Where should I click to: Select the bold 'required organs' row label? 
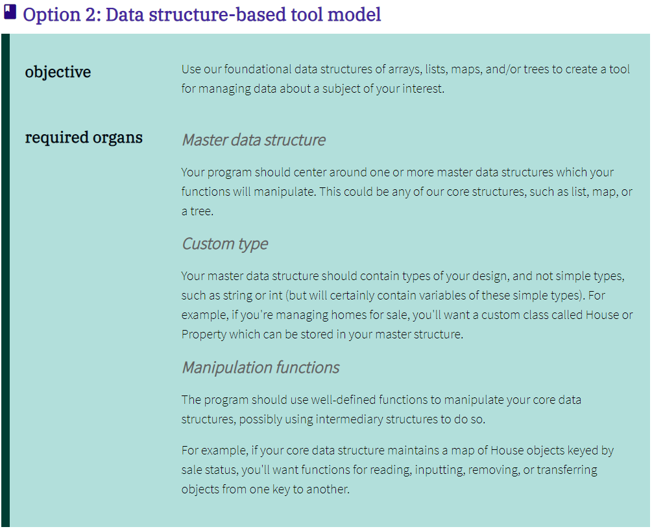[84, 137]
